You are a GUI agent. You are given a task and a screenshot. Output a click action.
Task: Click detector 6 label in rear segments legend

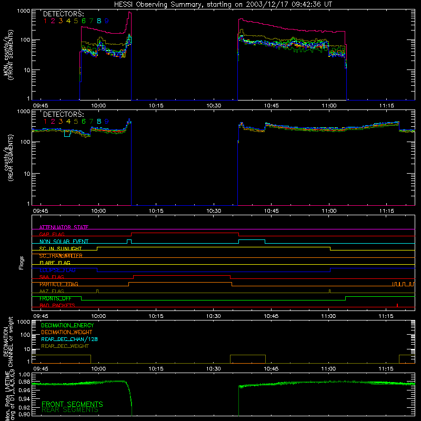[84, 122]
